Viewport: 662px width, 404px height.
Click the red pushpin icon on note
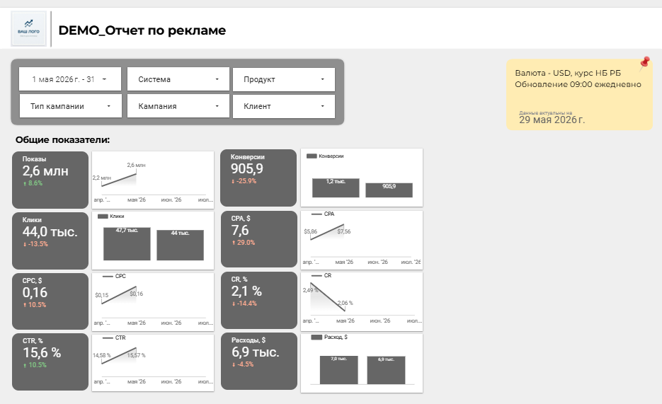[x=644, y=63]
